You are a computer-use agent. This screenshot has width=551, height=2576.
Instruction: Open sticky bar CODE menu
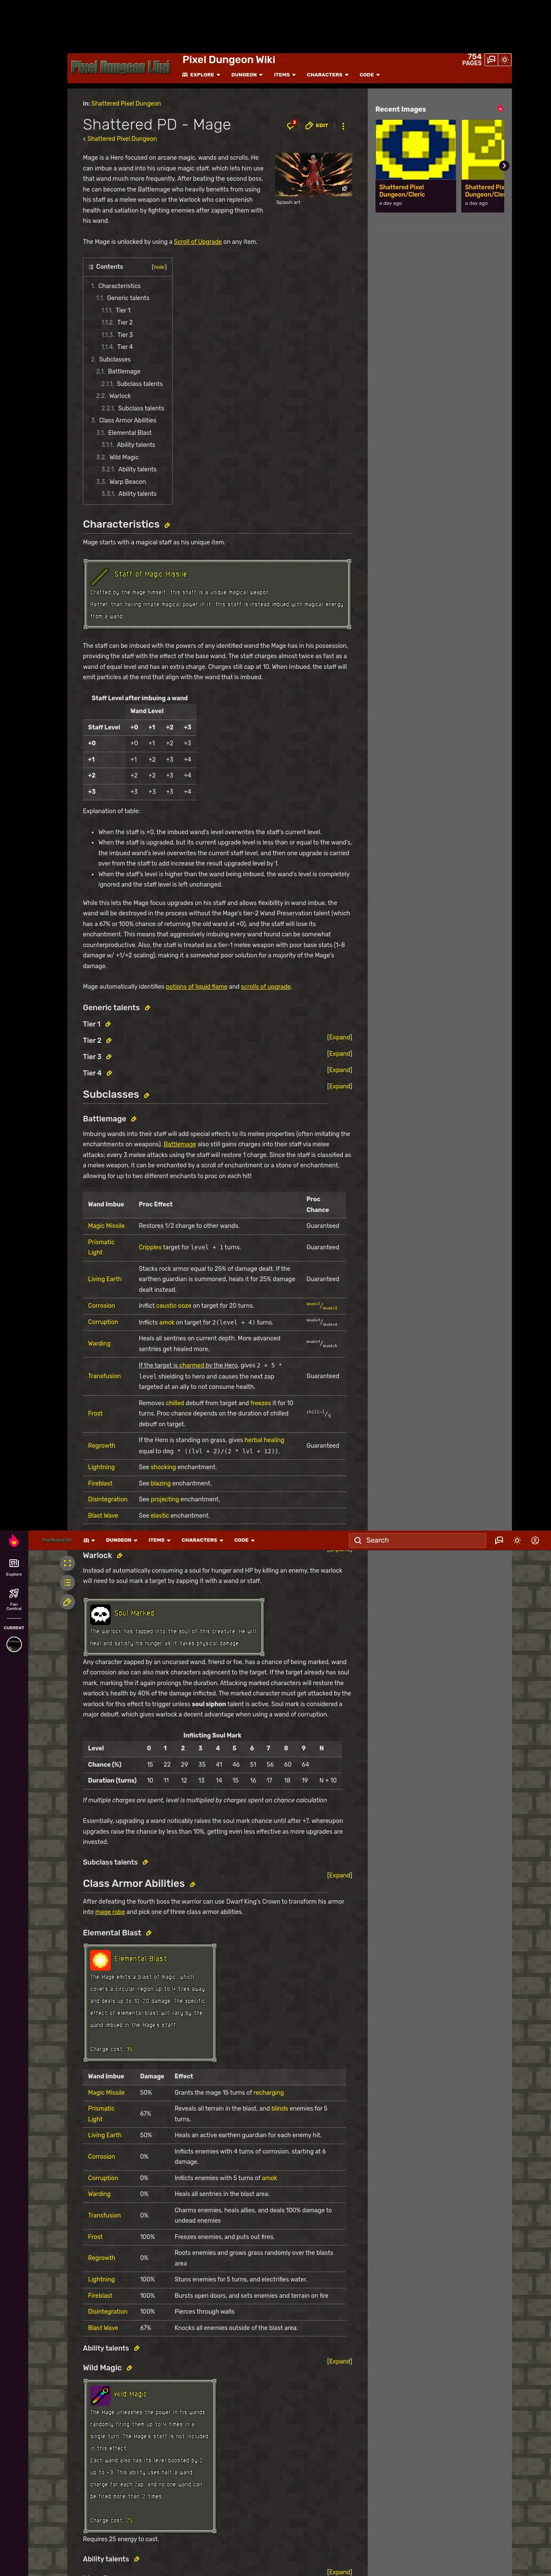[x=244, y=1540]
